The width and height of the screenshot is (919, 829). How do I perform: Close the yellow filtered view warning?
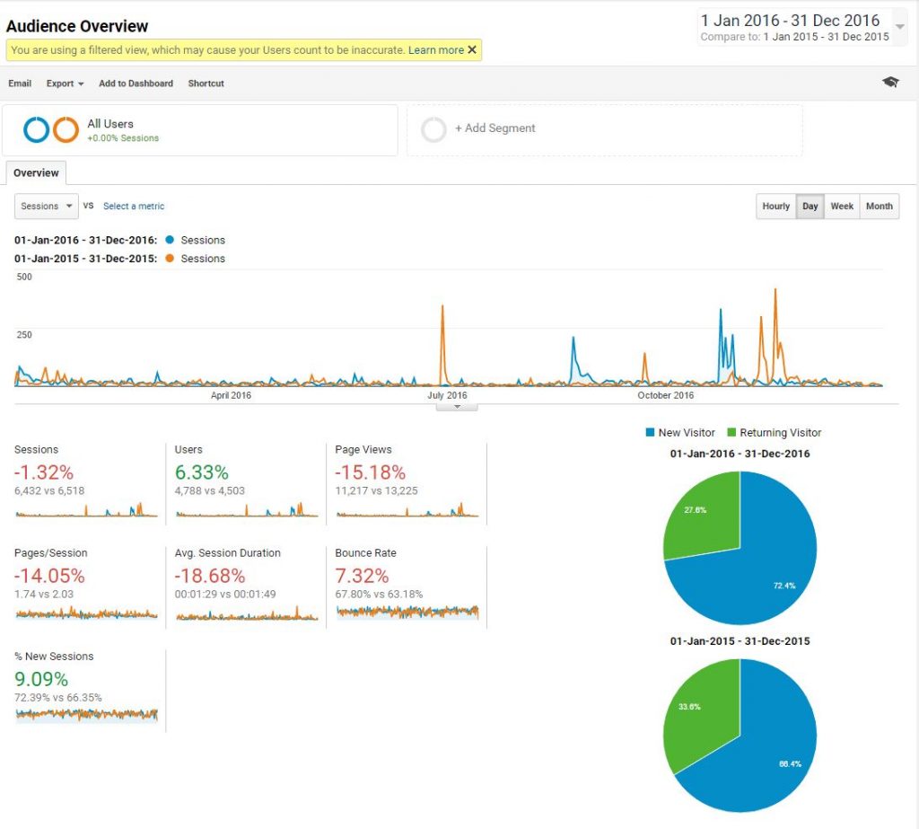(x=472, y=50)
